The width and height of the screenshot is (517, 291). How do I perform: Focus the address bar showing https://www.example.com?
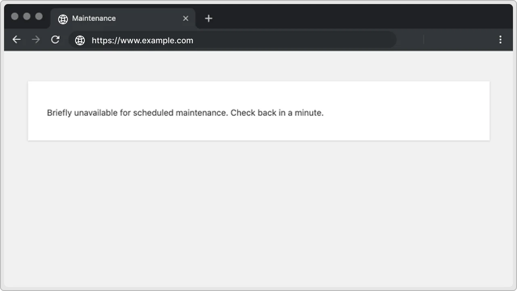click(x=232, y=40)
